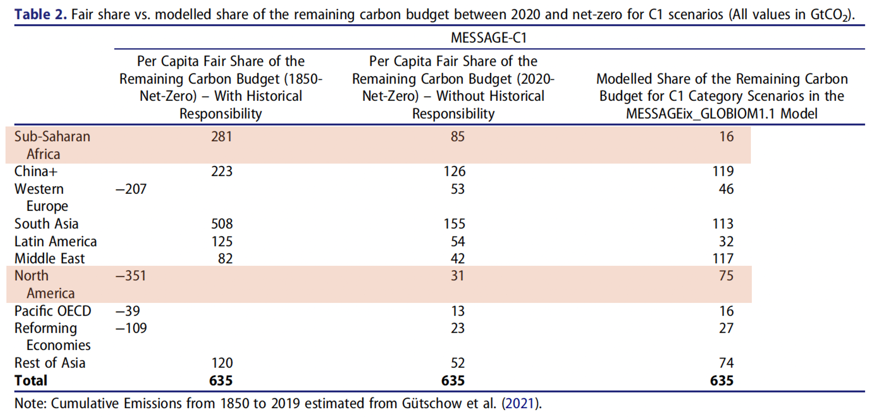Click the Western Europe row label

40,197
